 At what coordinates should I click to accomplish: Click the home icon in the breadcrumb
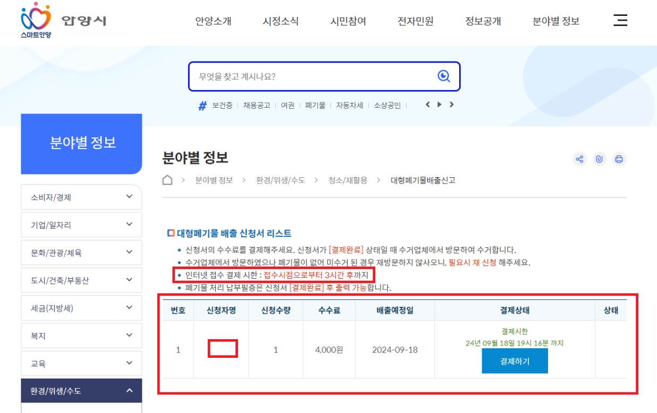point(167,180)
